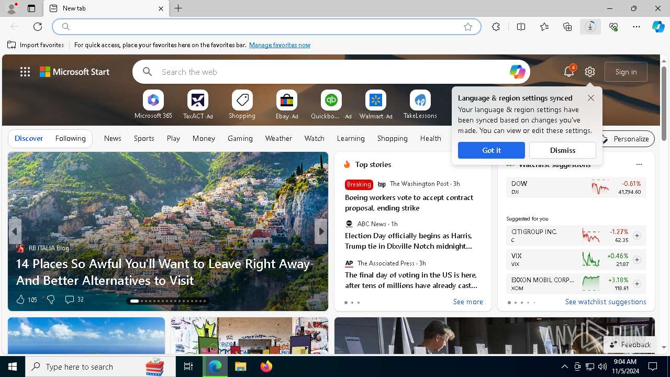Open the Extensions puzzle icon
Image resolution: width=670 pixels, height=377 pixels.
point(496,27)
